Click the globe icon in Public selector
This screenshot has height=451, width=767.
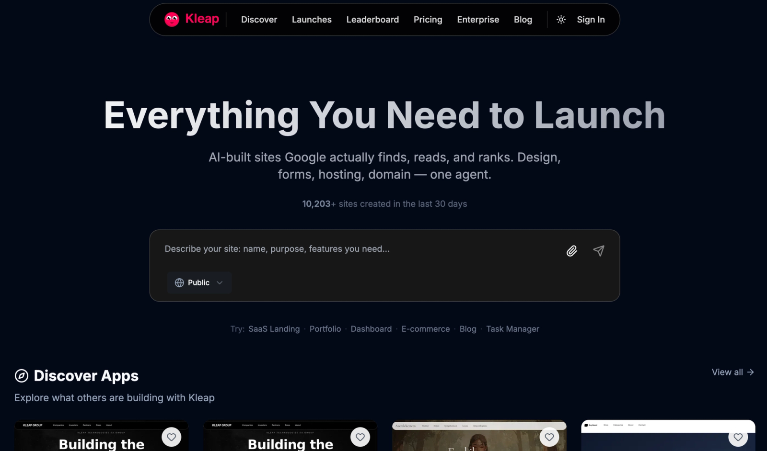click(179, 283)
